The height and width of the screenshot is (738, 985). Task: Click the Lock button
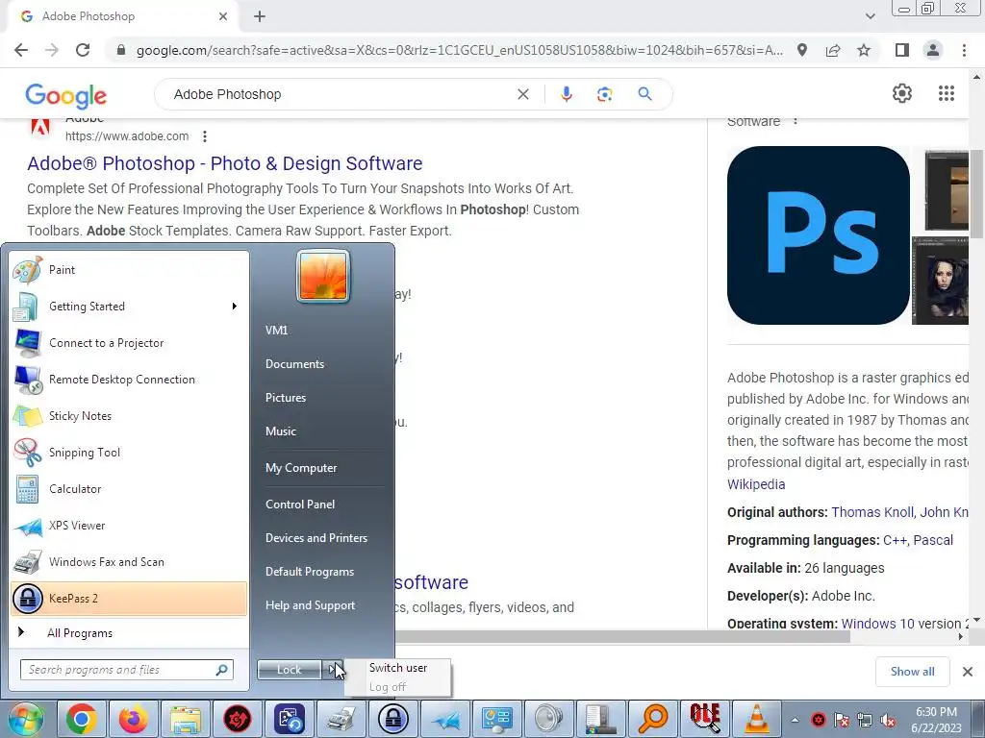(x=289, y=670)
